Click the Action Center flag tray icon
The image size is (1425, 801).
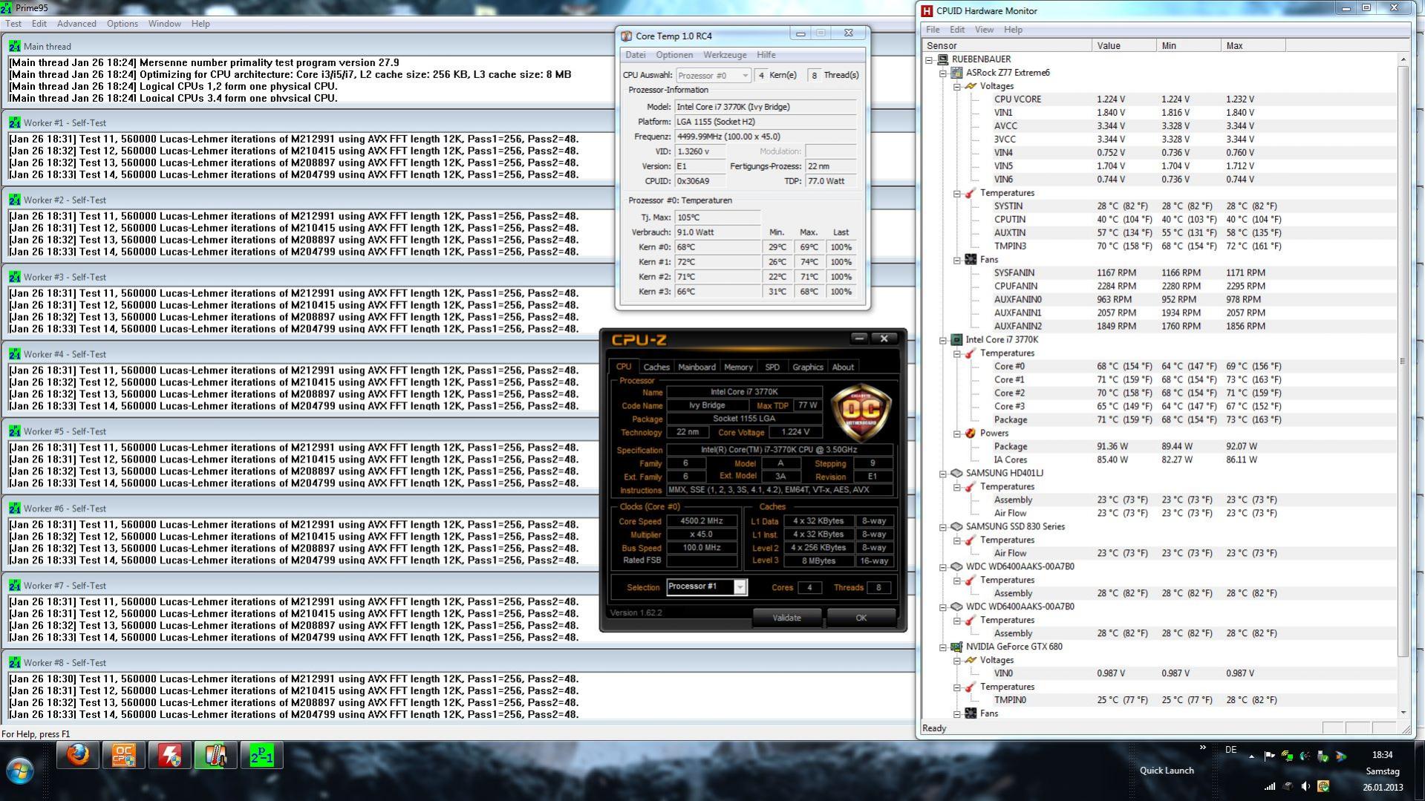coord(1270,756)
